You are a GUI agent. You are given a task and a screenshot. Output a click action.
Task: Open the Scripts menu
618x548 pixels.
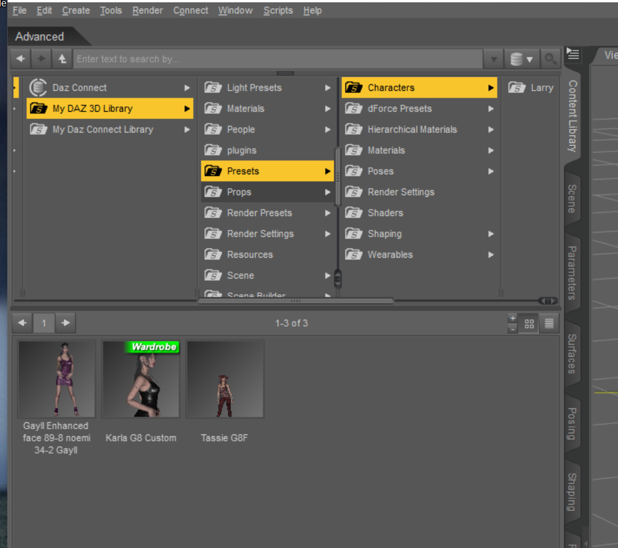point(278,10)
